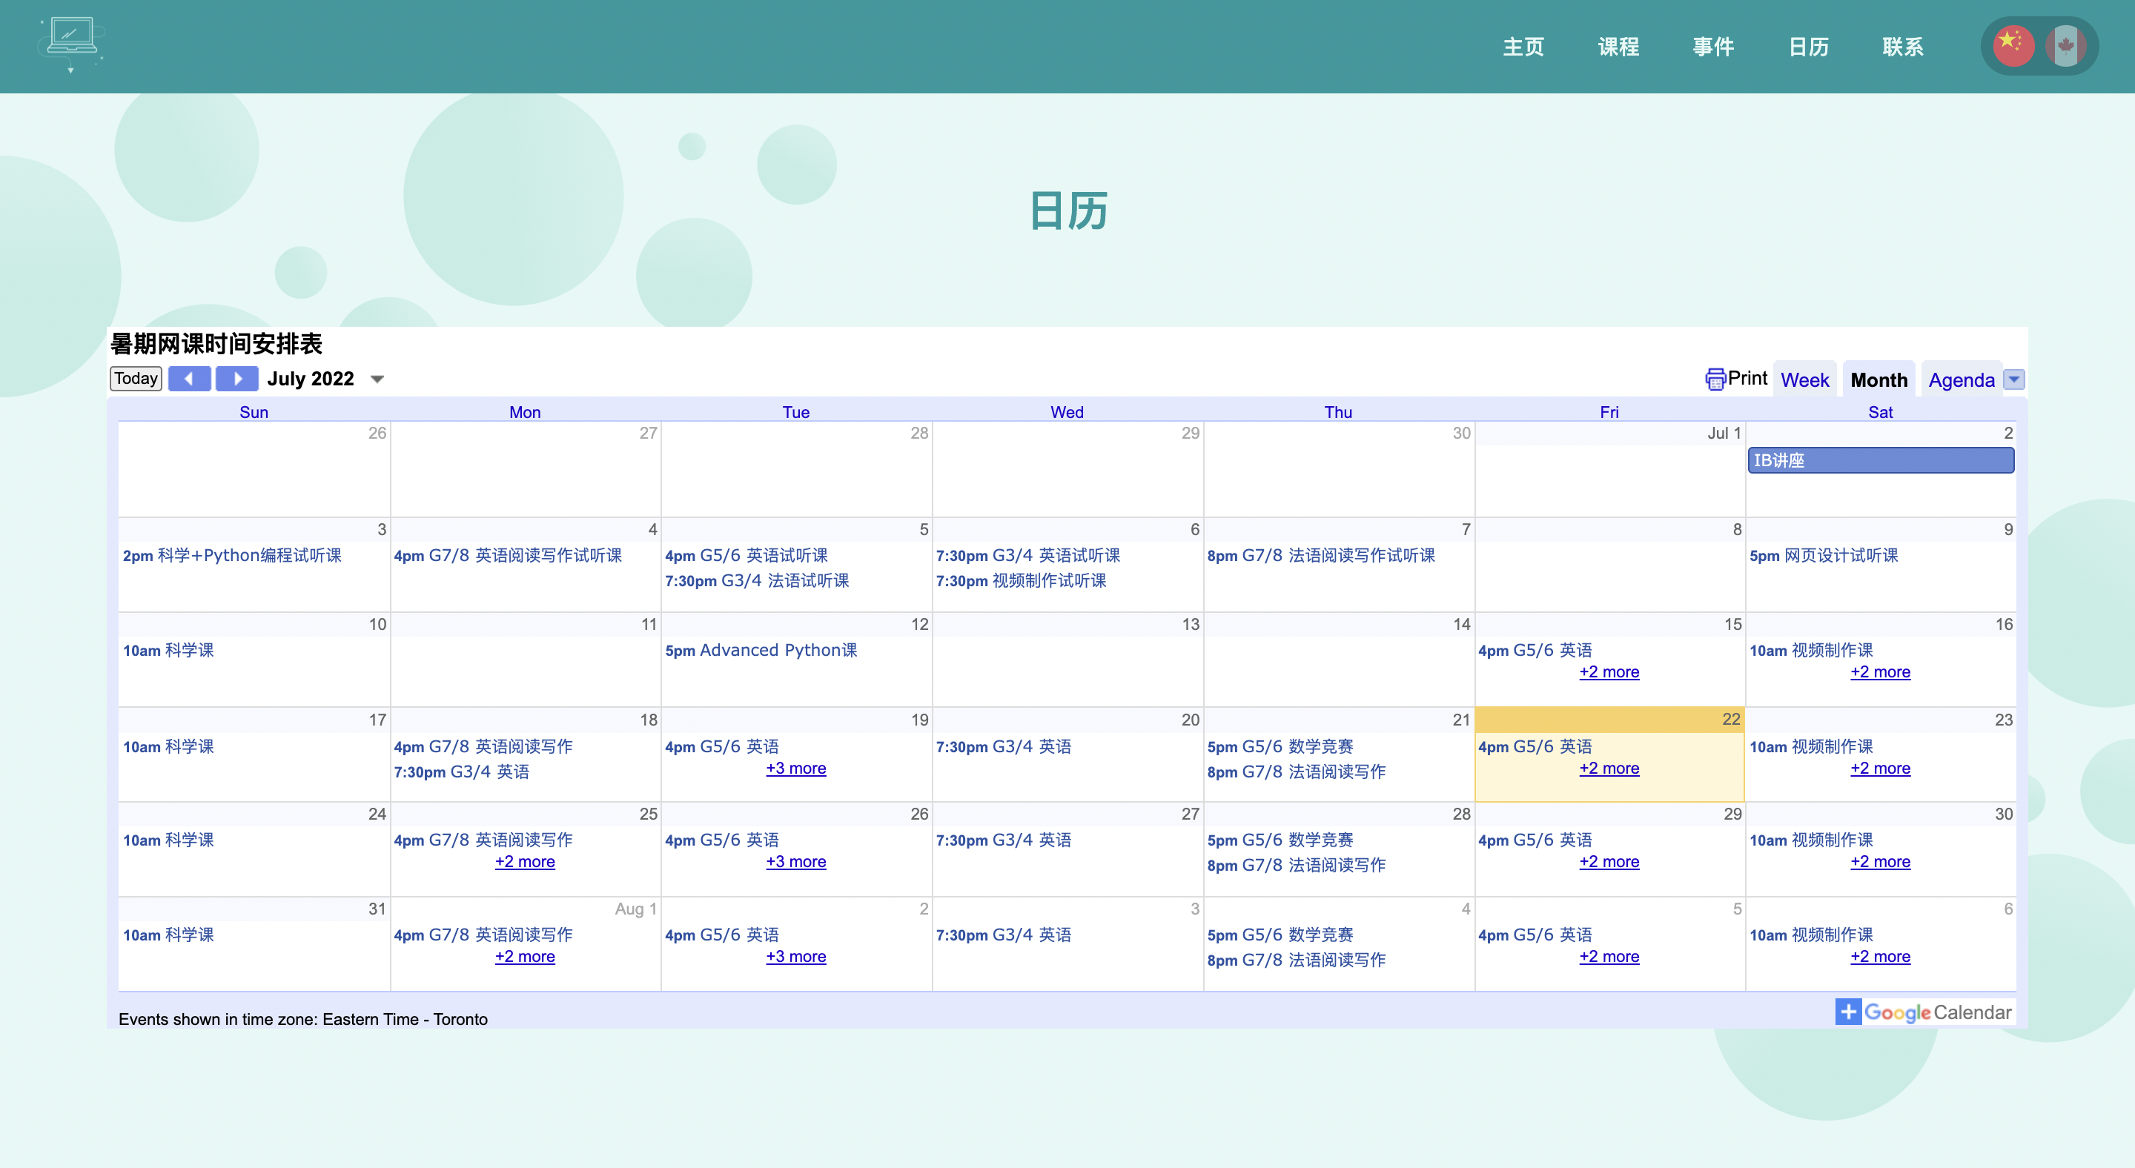Image resolution: width=2135 pixels, height=1168 pixels.
Task: Open the 联系 navigation item
Action: click(1902, 47)
